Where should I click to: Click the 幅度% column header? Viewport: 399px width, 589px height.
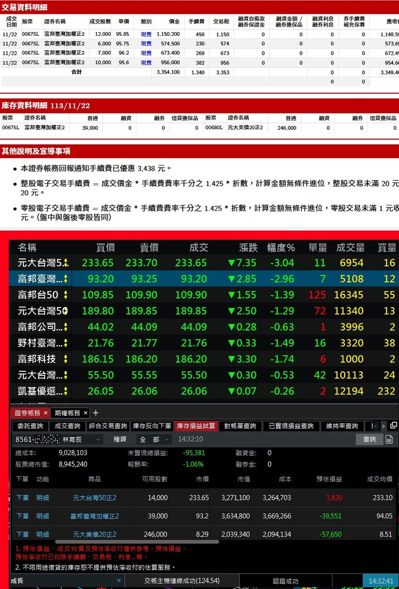coord(281,248)
